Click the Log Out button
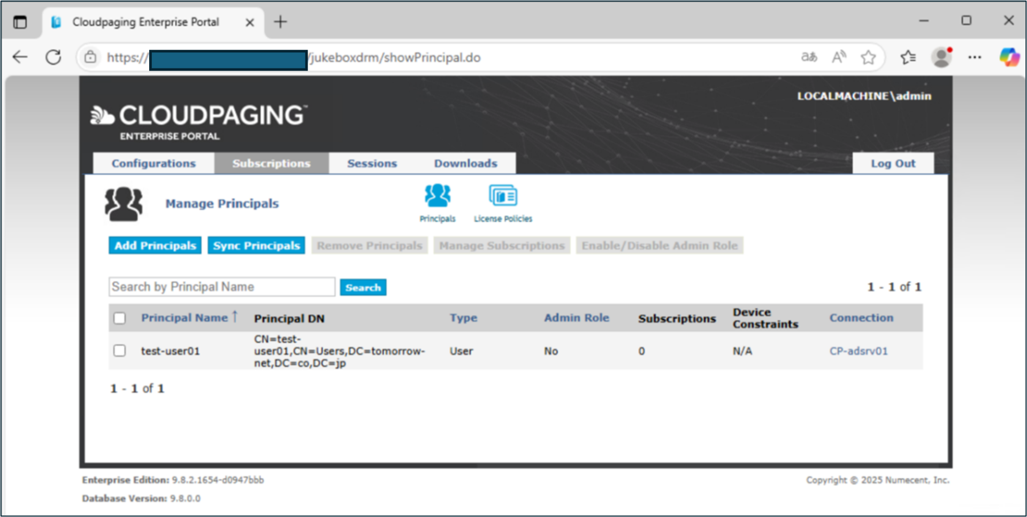Screen dimensions: 1027x517 [x=893, y=163]
